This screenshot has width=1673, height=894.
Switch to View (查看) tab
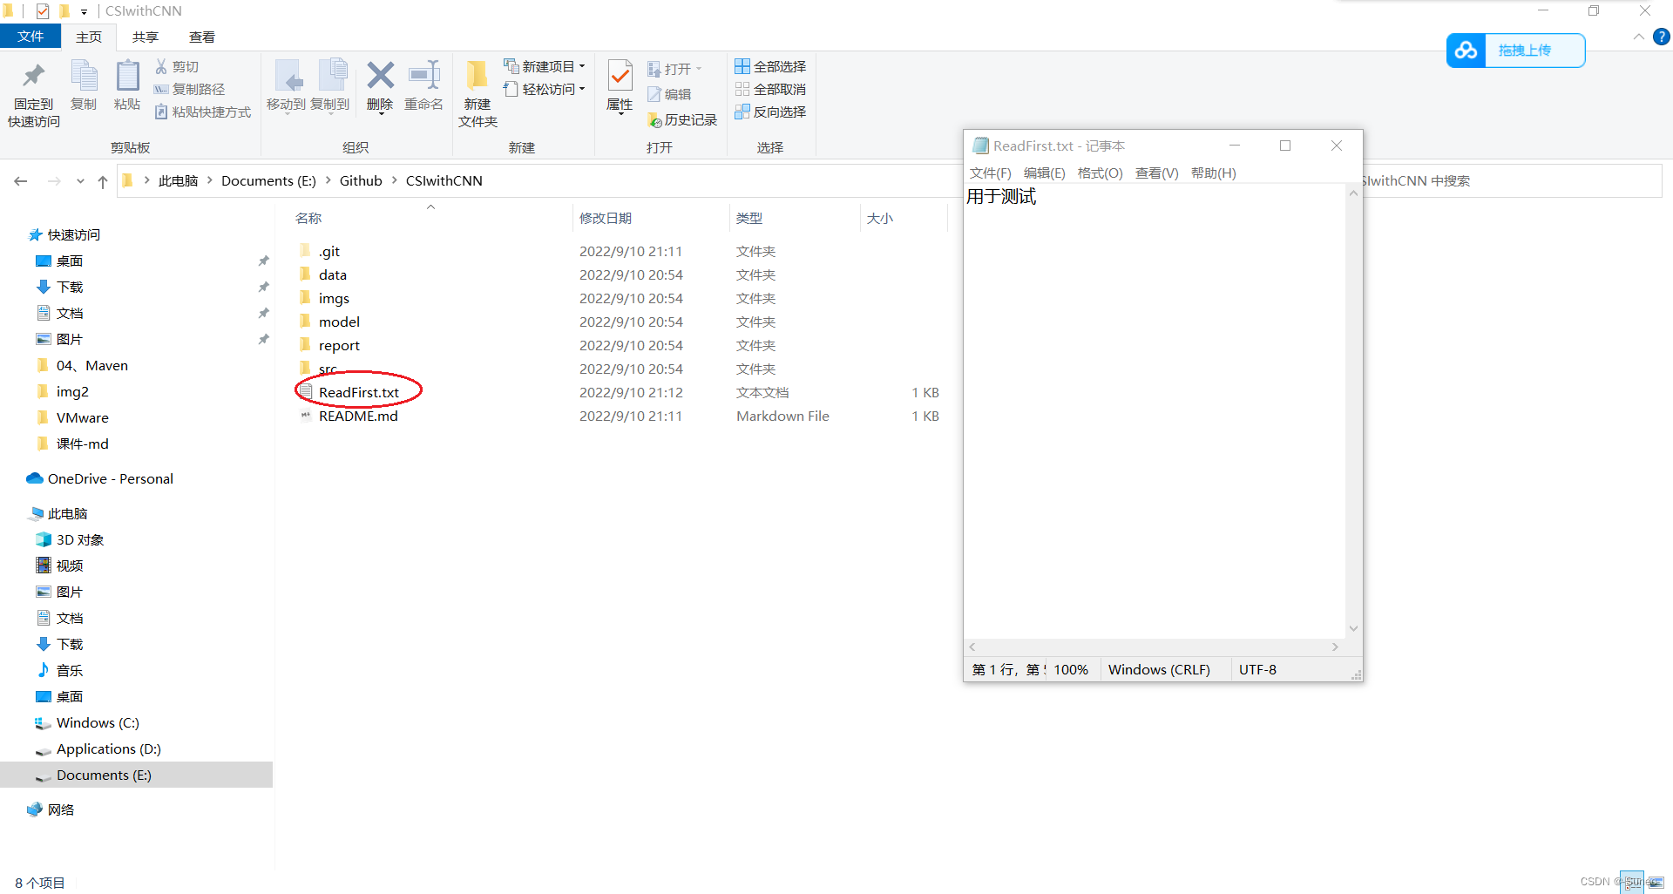coord(202,37)
